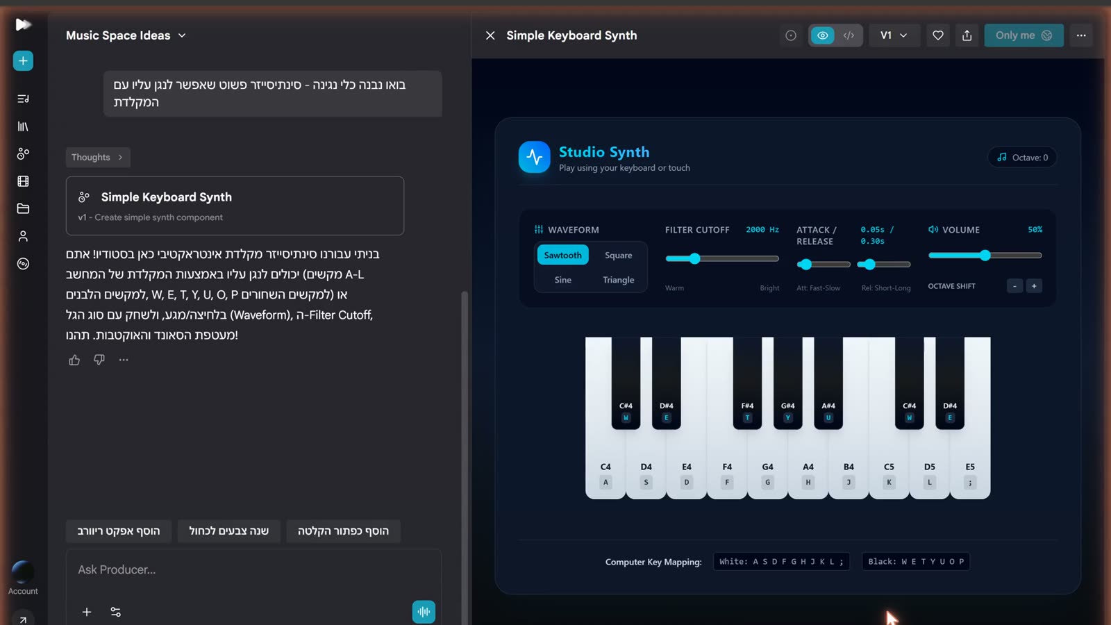Click the Ask Producer input field
1111x625 pixels.
coord(253,570)
